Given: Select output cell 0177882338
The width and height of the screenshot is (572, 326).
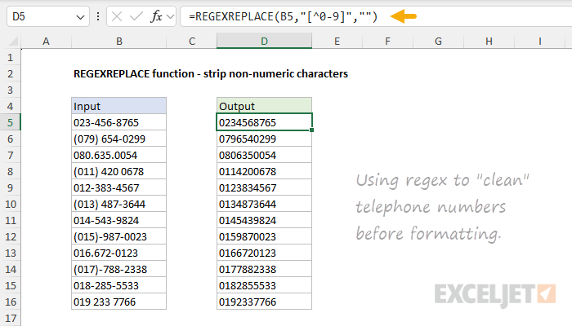Looking at the screenshot, I should click(x=265, y=269).
